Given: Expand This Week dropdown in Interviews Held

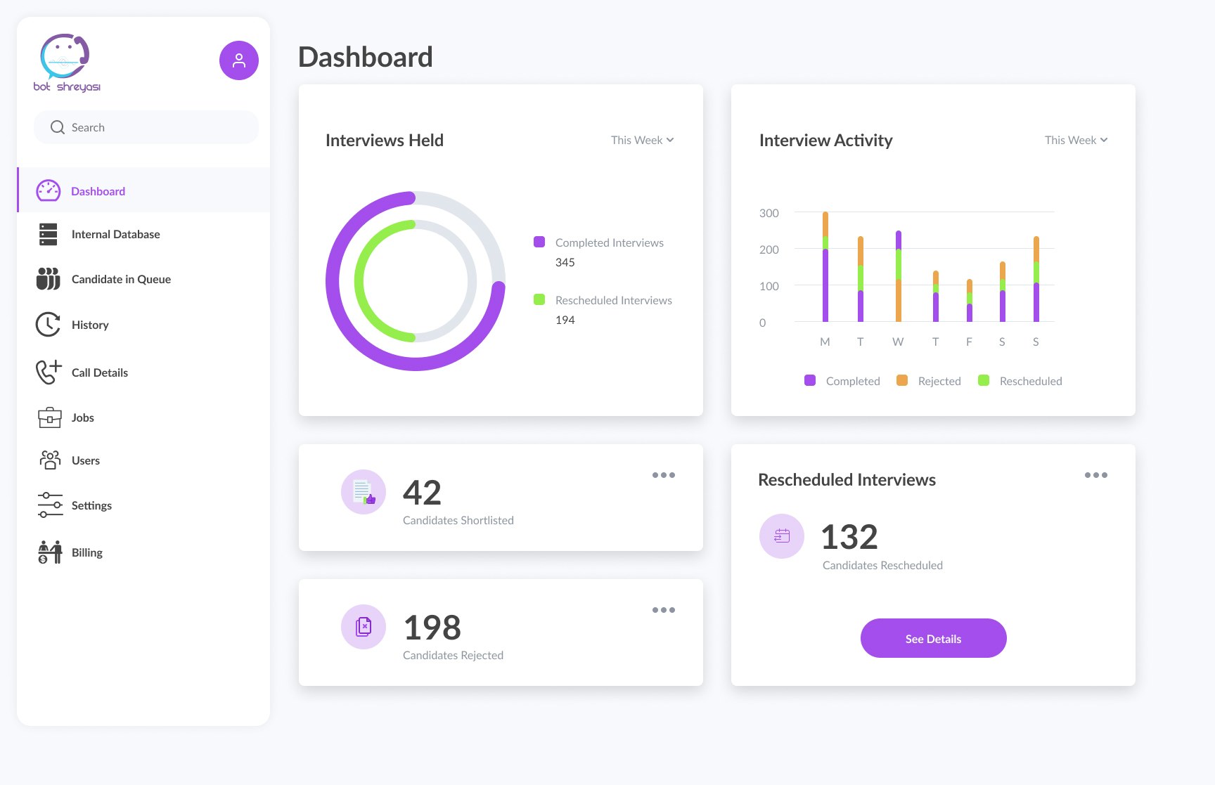Looking at the screenshot, I should pos(642,140).
